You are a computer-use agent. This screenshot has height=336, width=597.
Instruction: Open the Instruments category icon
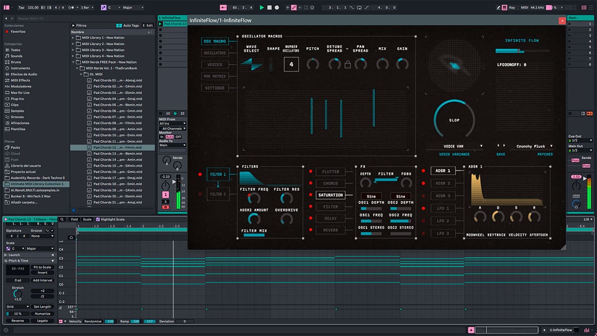[7, 68]
